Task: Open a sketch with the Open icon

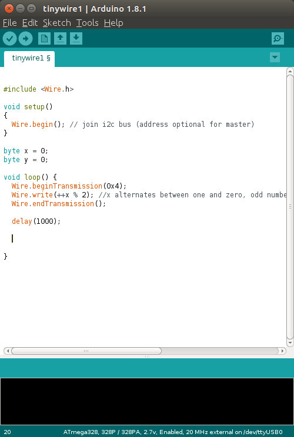Action: coord(60,38)
